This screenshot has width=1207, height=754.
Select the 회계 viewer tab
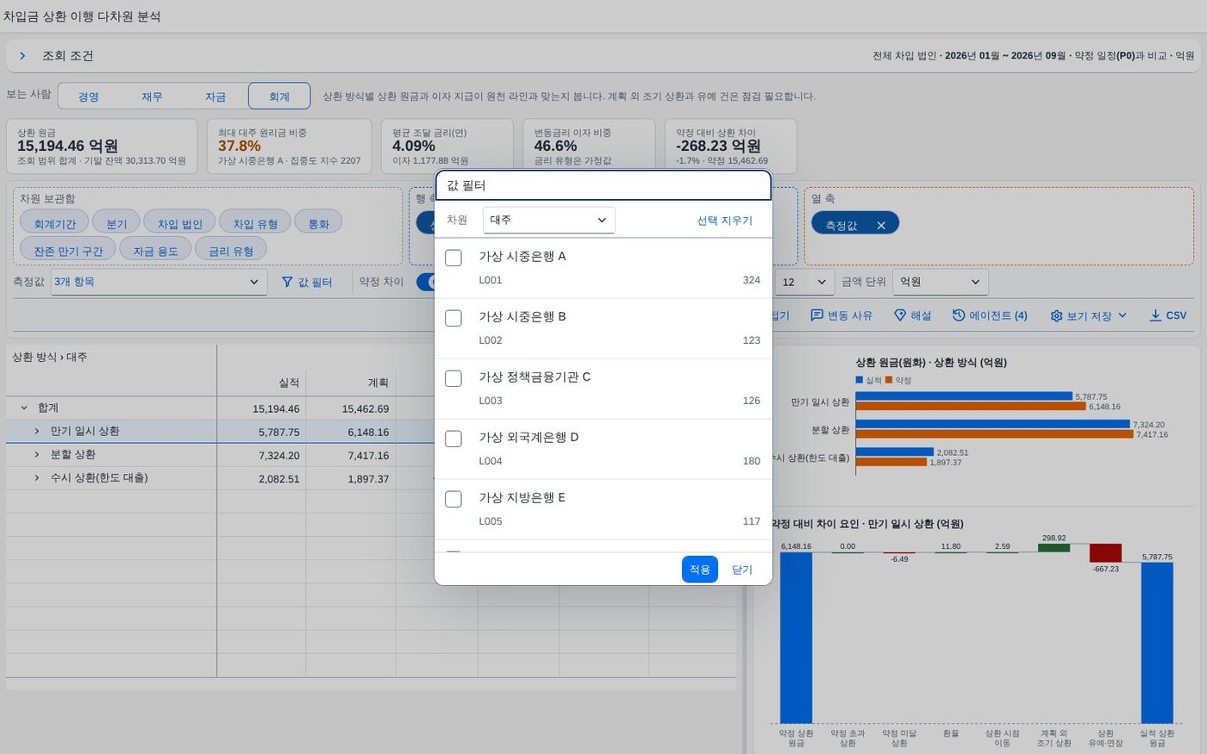[279, 97]
